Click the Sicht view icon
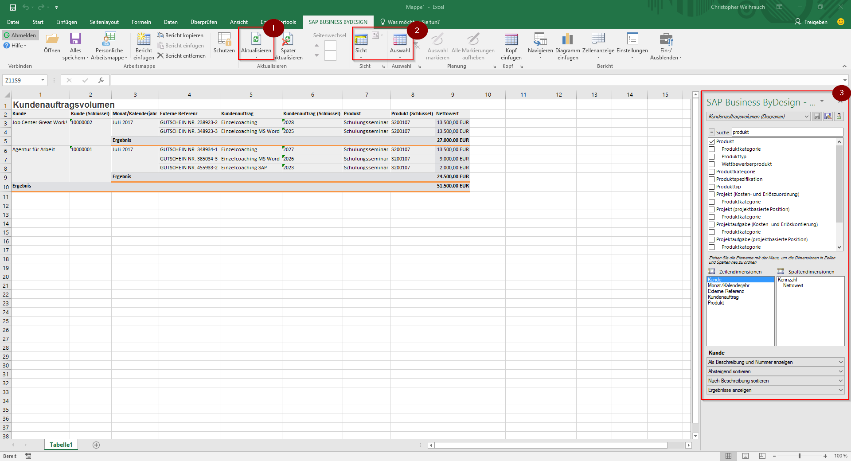Image resolution: width=851 pixels, height=461 pixels. click(361, 39)
